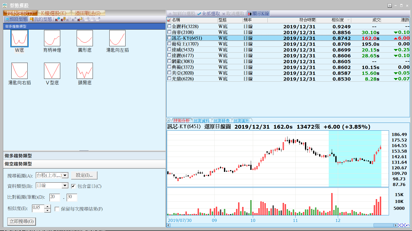Open the 資料類型 日線 dropdown
Viewport: 412px width, 231px height.
pyautogui.click(x=65, y=186)
